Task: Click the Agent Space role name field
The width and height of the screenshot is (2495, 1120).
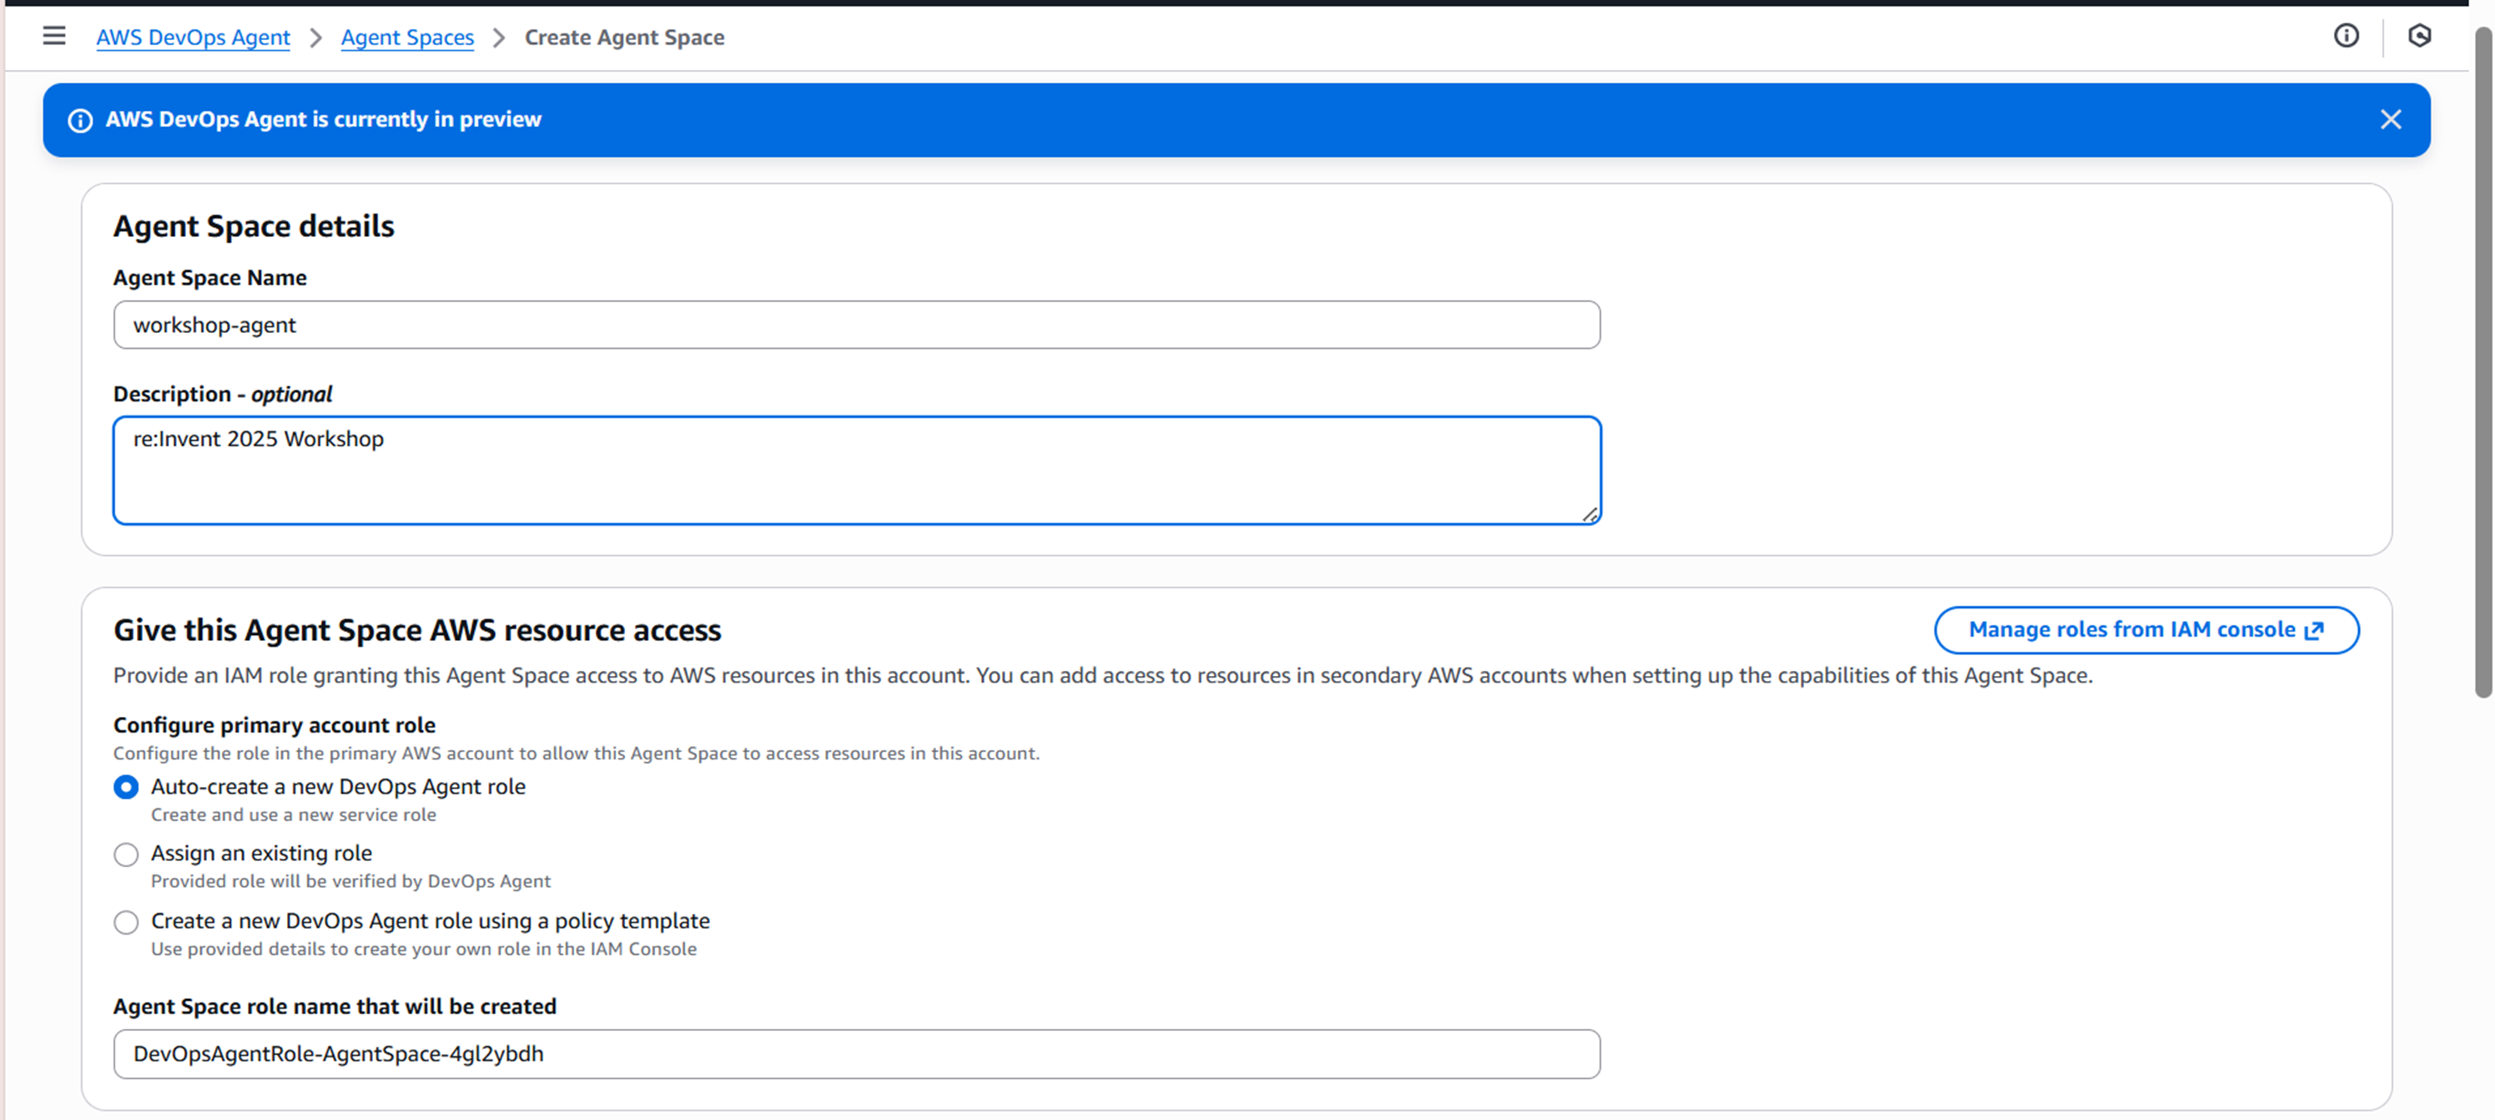Action: click(x=855, y=1053)
